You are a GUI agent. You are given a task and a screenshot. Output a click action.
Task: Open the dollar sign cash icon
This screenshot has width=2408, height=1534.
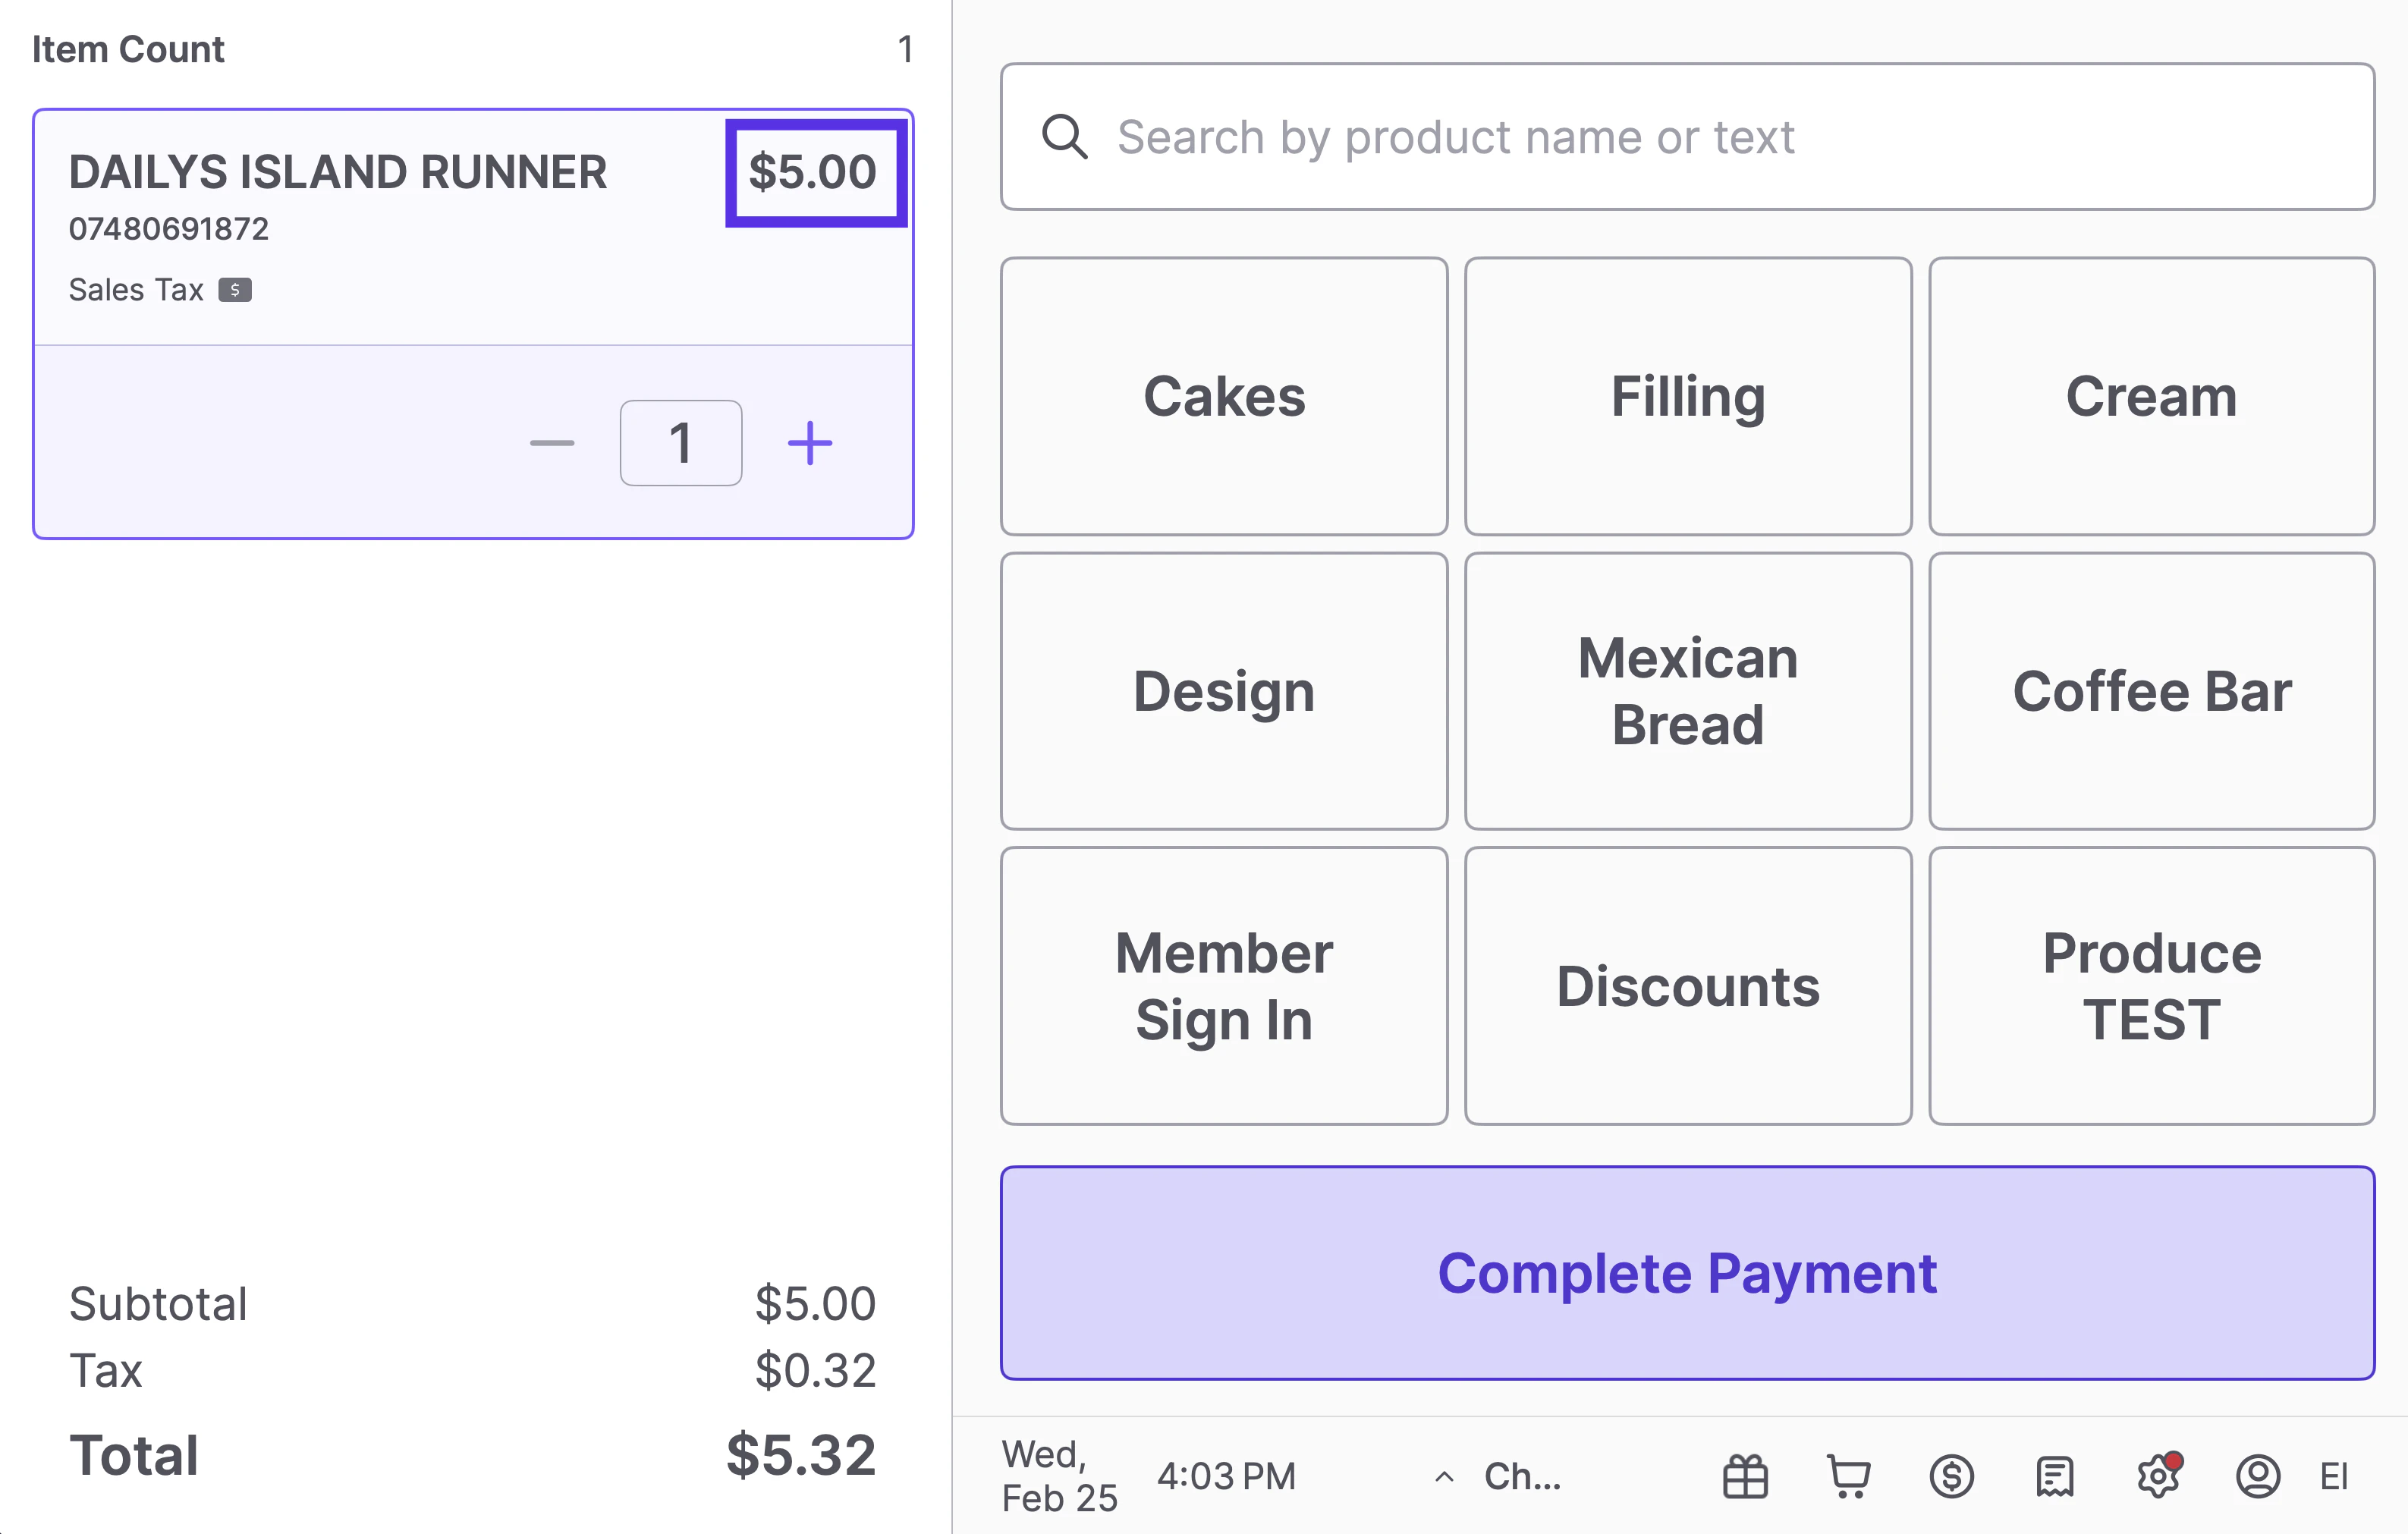(x=1951, y=1476)
